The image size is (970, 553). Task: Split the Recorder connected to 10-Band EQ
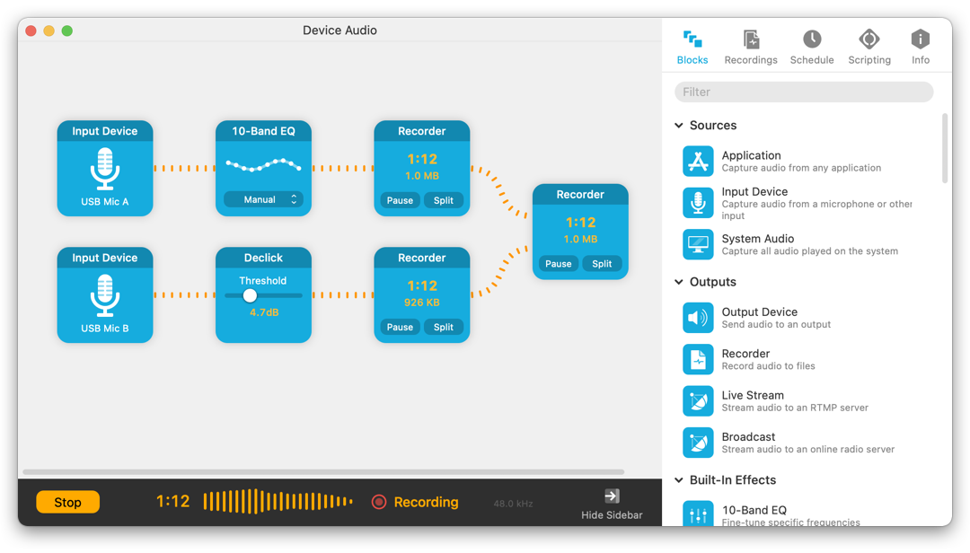pyautogui.click(x=444, y=200)
